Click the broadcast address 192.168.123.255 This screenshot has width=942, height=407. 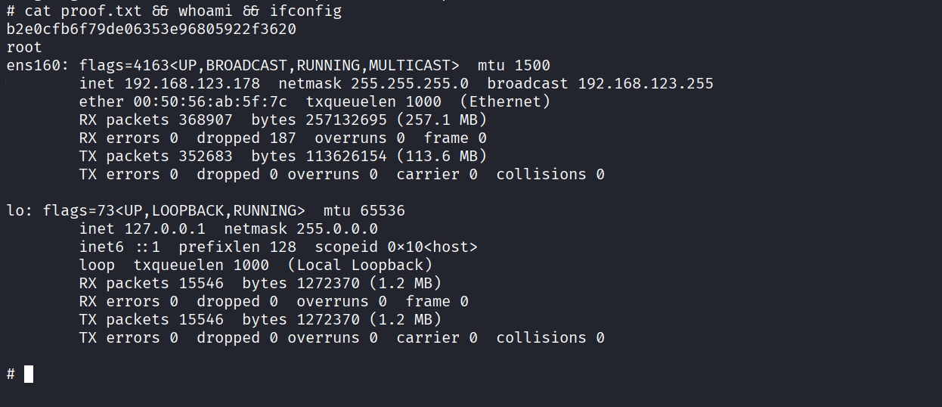click(x=645, y=83)
